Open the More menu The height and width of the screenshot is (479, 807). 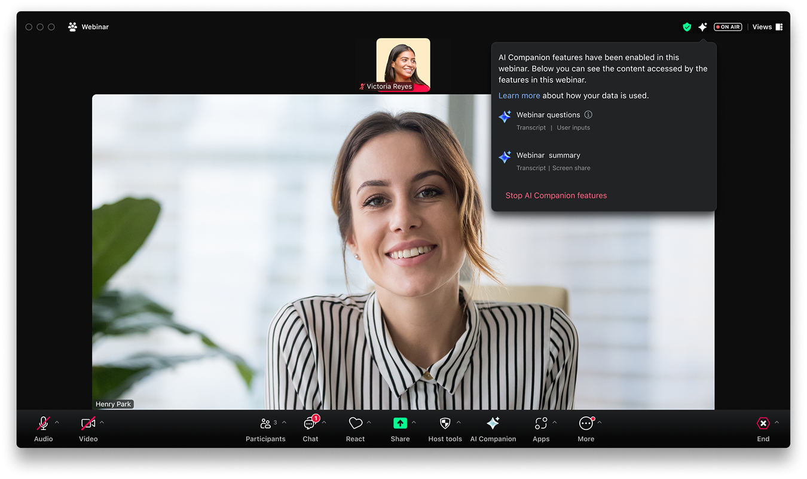(586, 423)
